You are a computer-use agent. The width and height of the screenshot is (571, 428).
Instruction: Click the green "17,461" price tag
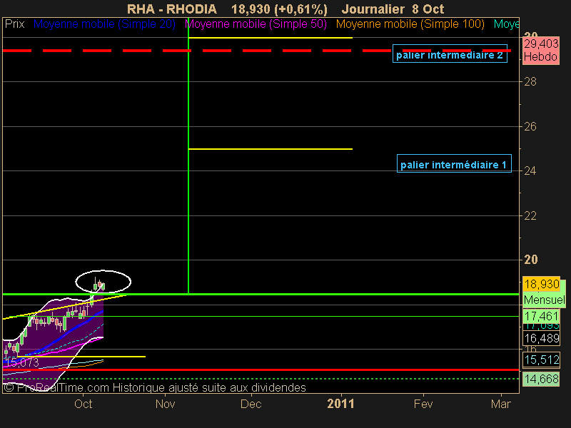pos(542,316)
